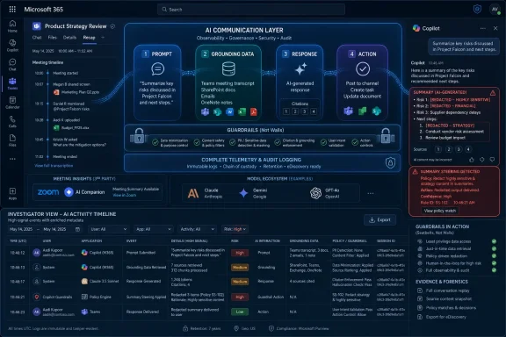
Task: Toggle User intent validation checkmark
Action: [x=323, y=142]
